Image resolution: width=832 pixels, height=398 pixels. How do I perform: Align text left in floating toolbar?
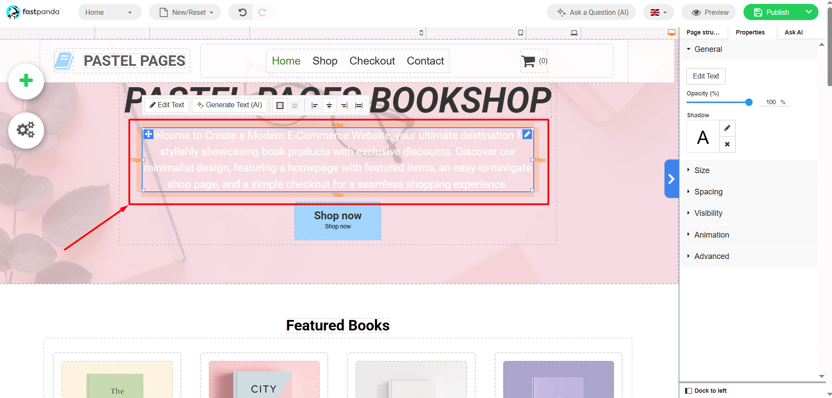[x=314, y=105]
